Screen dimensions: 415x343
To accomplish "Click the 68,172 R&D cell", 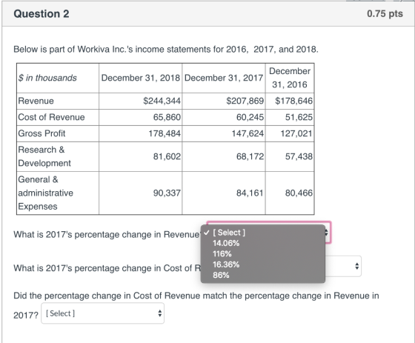I will pyautogui.click(x=224, y=156).
